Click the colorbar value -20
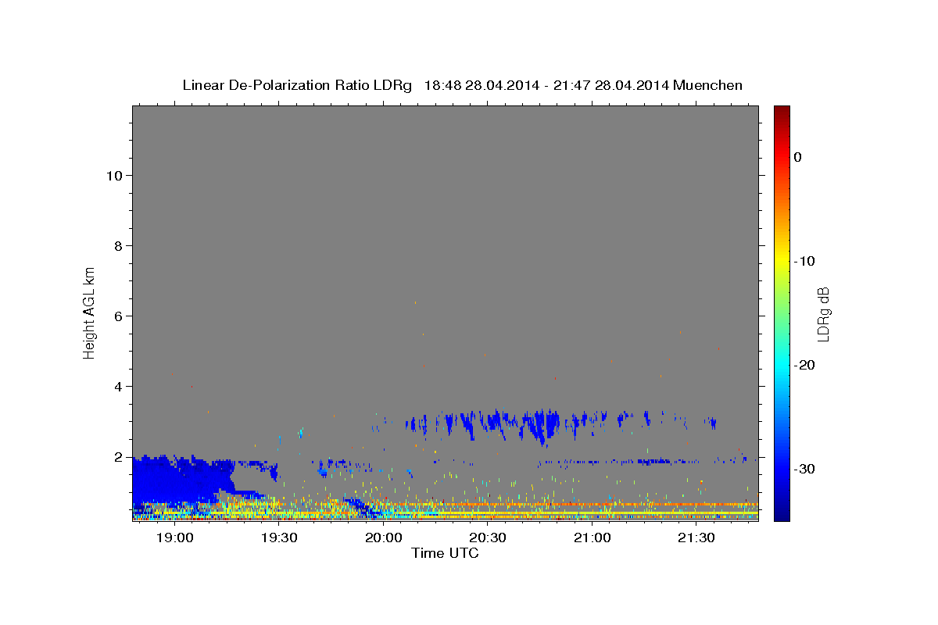 (x=805, y=365)
